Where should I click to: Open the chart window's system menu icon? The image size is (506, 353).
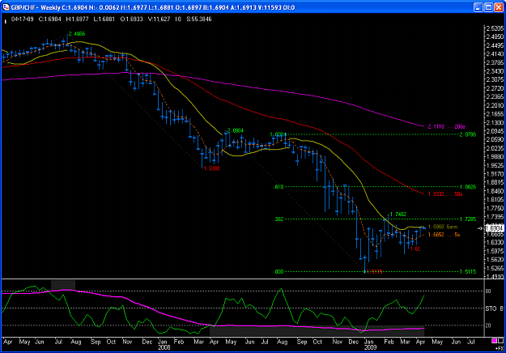tap(6, 7)
